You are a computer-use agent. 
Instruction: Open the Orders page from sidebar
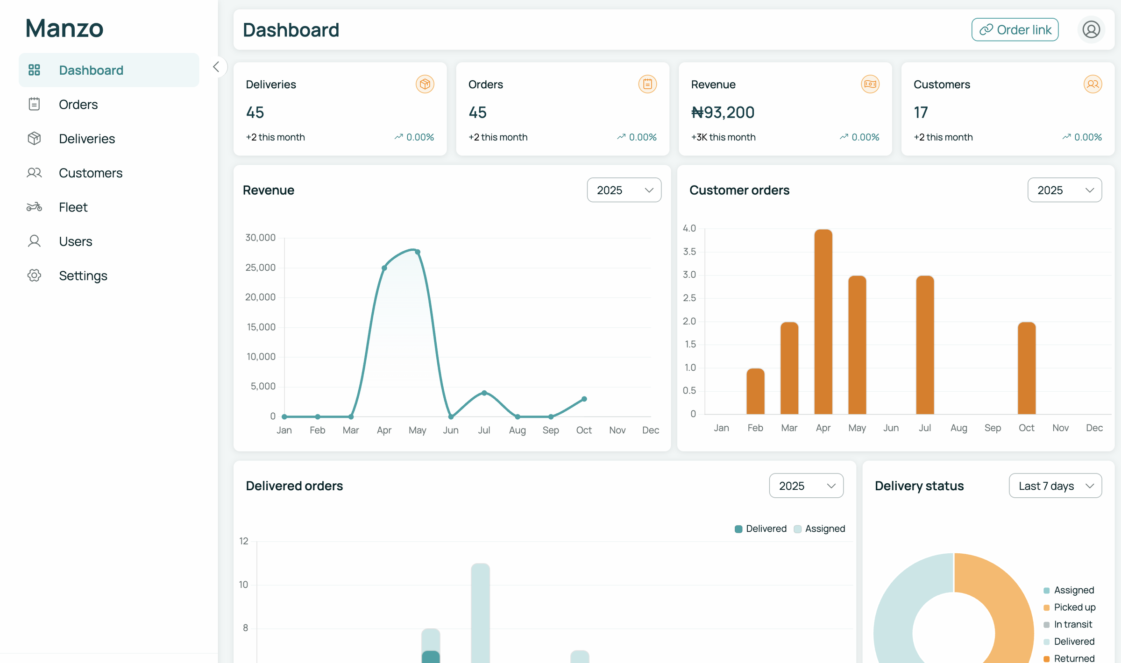pos(78,105)
